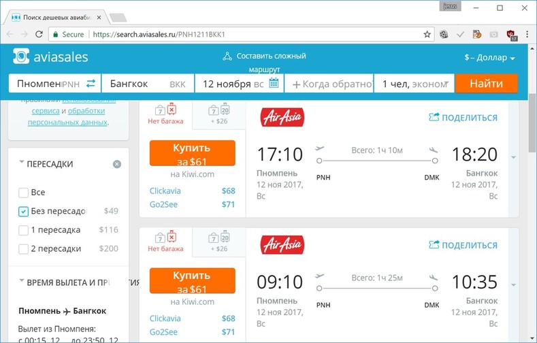537x343 pixels.
Task: Click the aviasales logo icon
Action: (x=21, y=56)
